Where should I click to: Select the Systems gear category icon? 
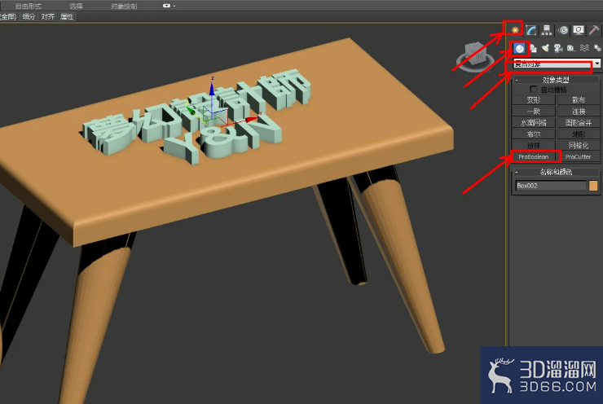click(x=596, y=48)
